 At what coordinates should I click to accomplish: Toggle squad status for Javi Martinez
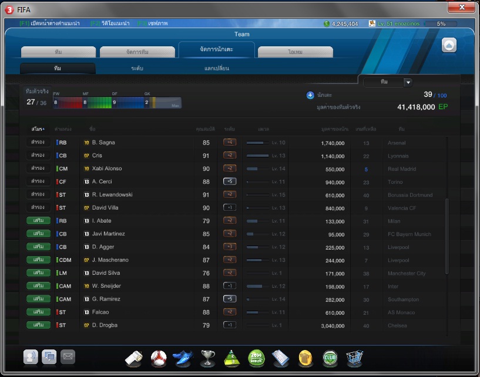pos(38,234)
